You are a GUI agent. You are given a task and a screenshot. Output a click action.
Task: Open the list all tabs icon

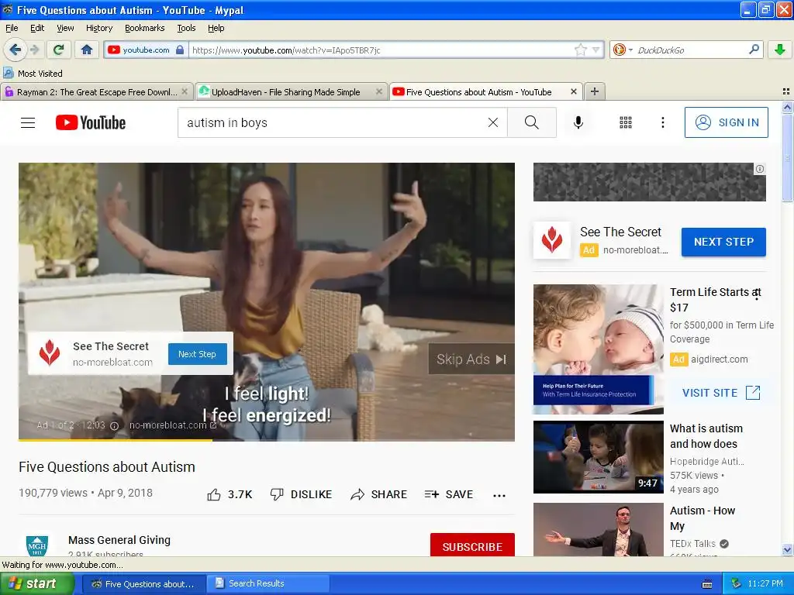pos(786,91)
